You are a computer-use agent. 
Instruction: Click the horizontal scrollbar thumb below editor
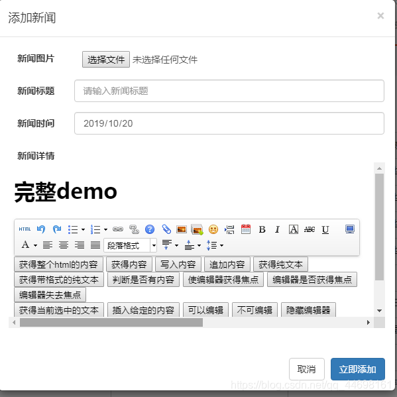click(111, 322)
